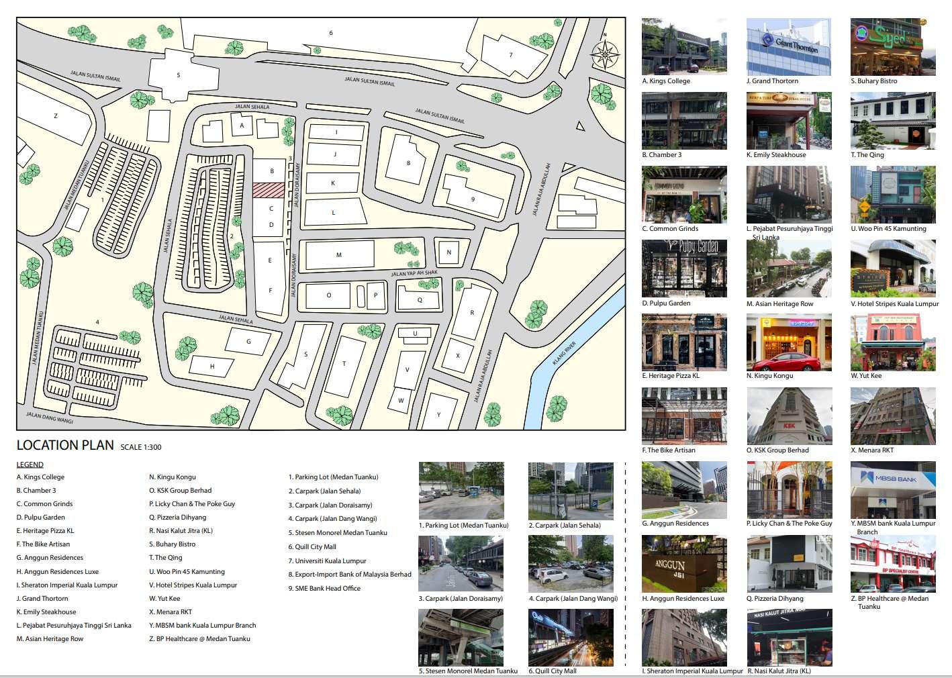
Task: Open the Parking Lot (Medan Tuanku) photo
Action: click(x=461, y=491)
